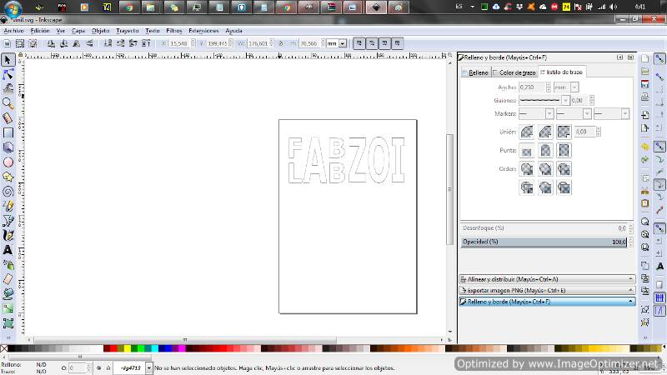This screenshot has width=667, height=375.
Task: Select first Orden paint order option
Action: pos(527,169)
